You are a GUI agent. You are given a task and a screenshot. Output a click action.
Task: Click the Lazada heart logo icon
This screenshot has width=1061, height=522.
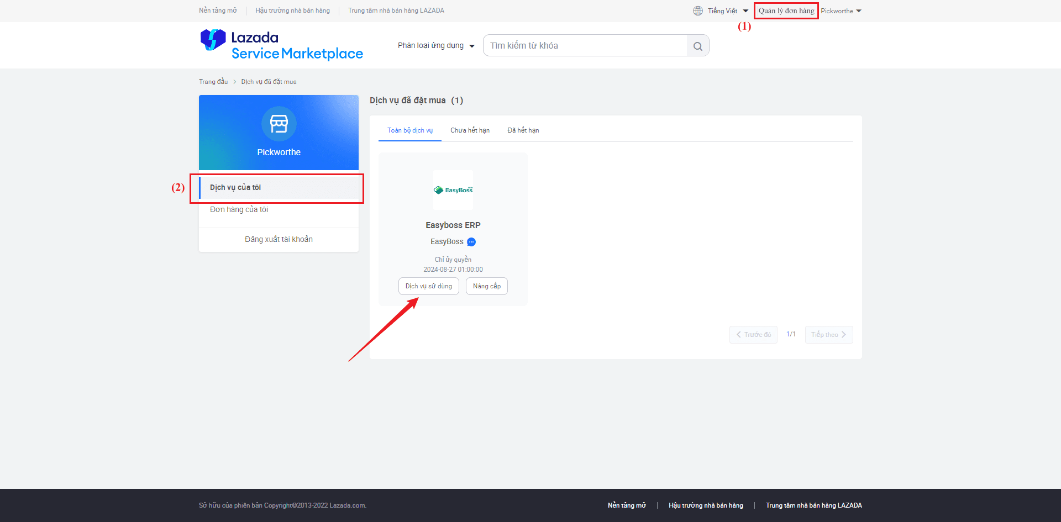click(213, 40)
